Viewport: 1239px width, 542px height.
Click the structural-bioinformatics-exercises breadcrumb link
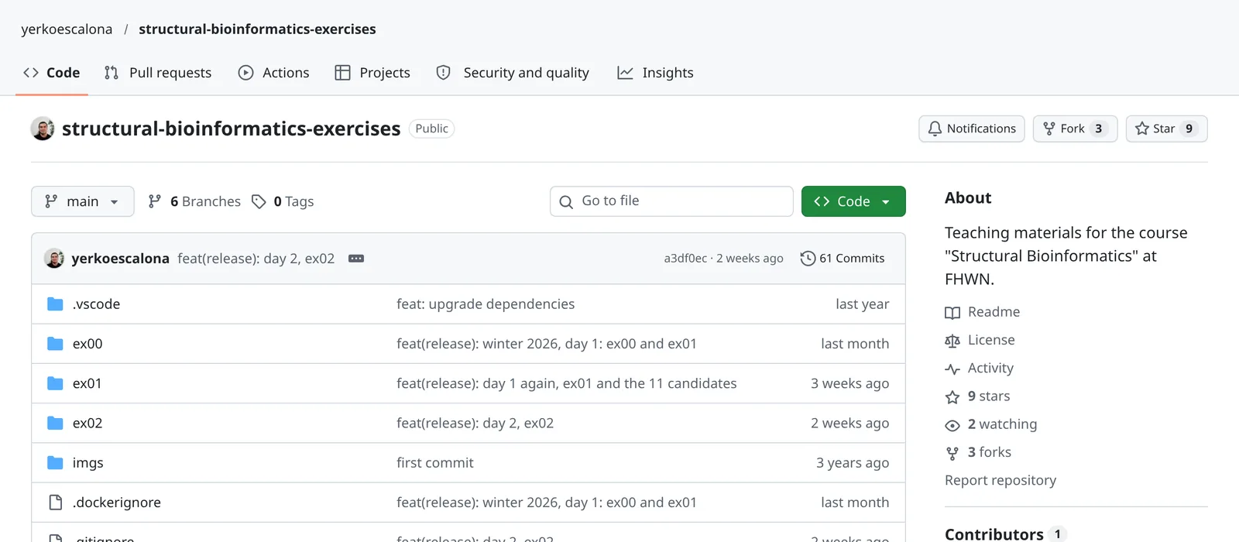pyautogui.click(x=257, y=29)
